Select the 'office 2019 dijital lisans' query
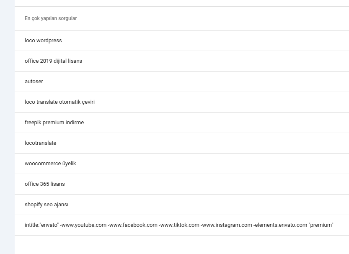 pos(182,61)
